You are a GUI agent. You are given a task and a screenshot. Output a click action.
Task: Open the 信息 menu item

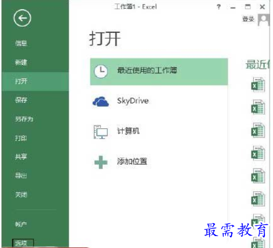[x=21, y=43]
